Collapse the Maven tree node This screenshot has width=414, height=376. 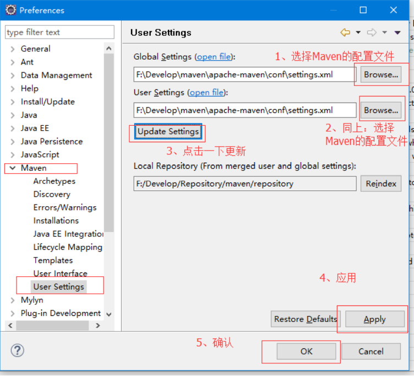click(x=13, y=168)
